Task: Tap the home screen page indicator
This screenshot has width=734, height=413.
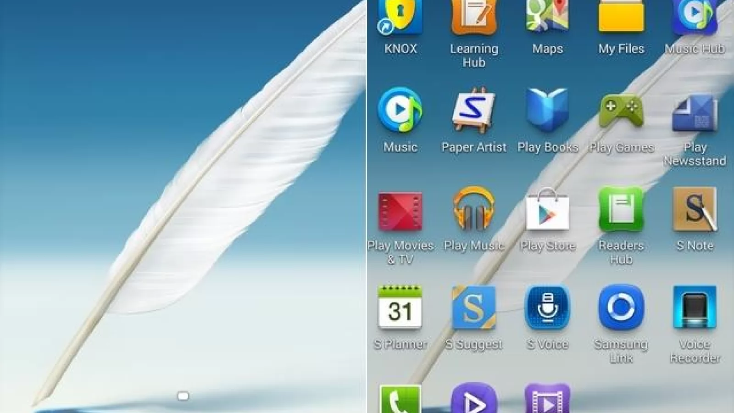Action: pyautogui.click(x=183, y=396)
